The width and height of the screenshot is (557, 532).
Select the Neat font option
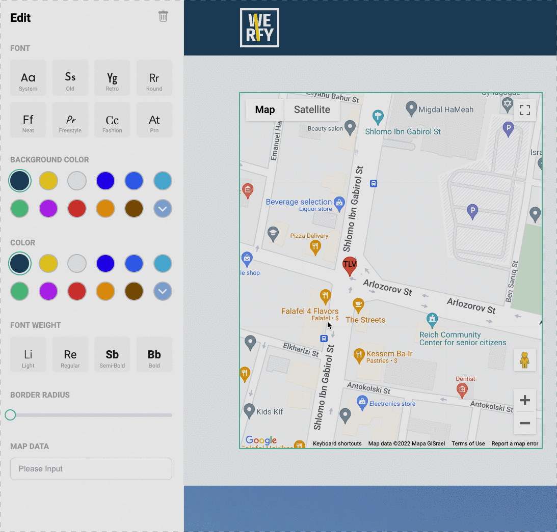point(28,120)
